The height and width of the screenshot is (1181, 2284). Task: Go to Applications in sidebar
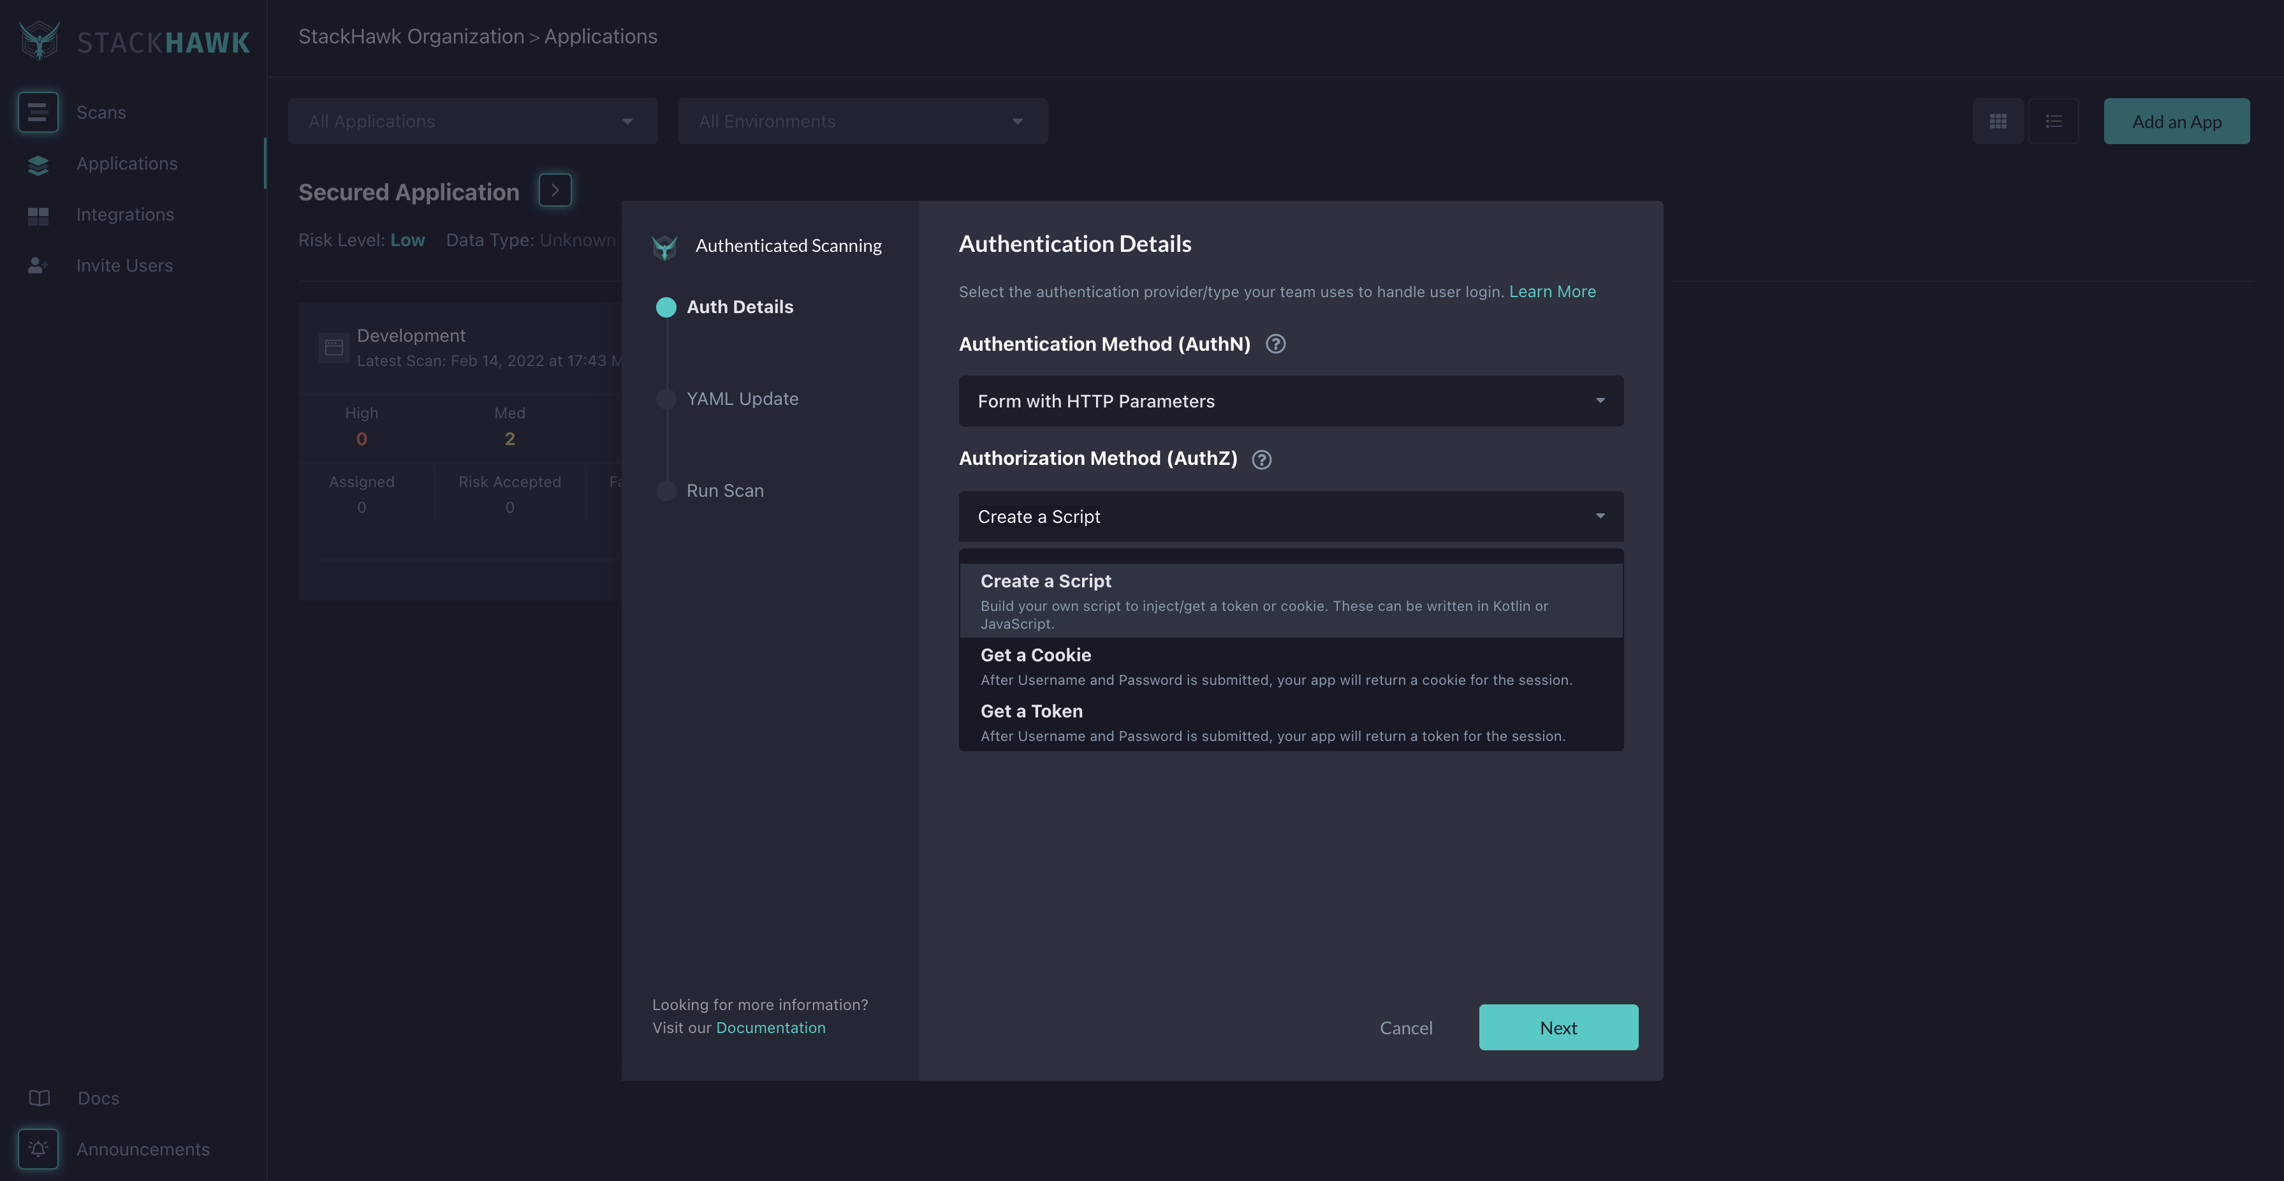tap(127, 164)
